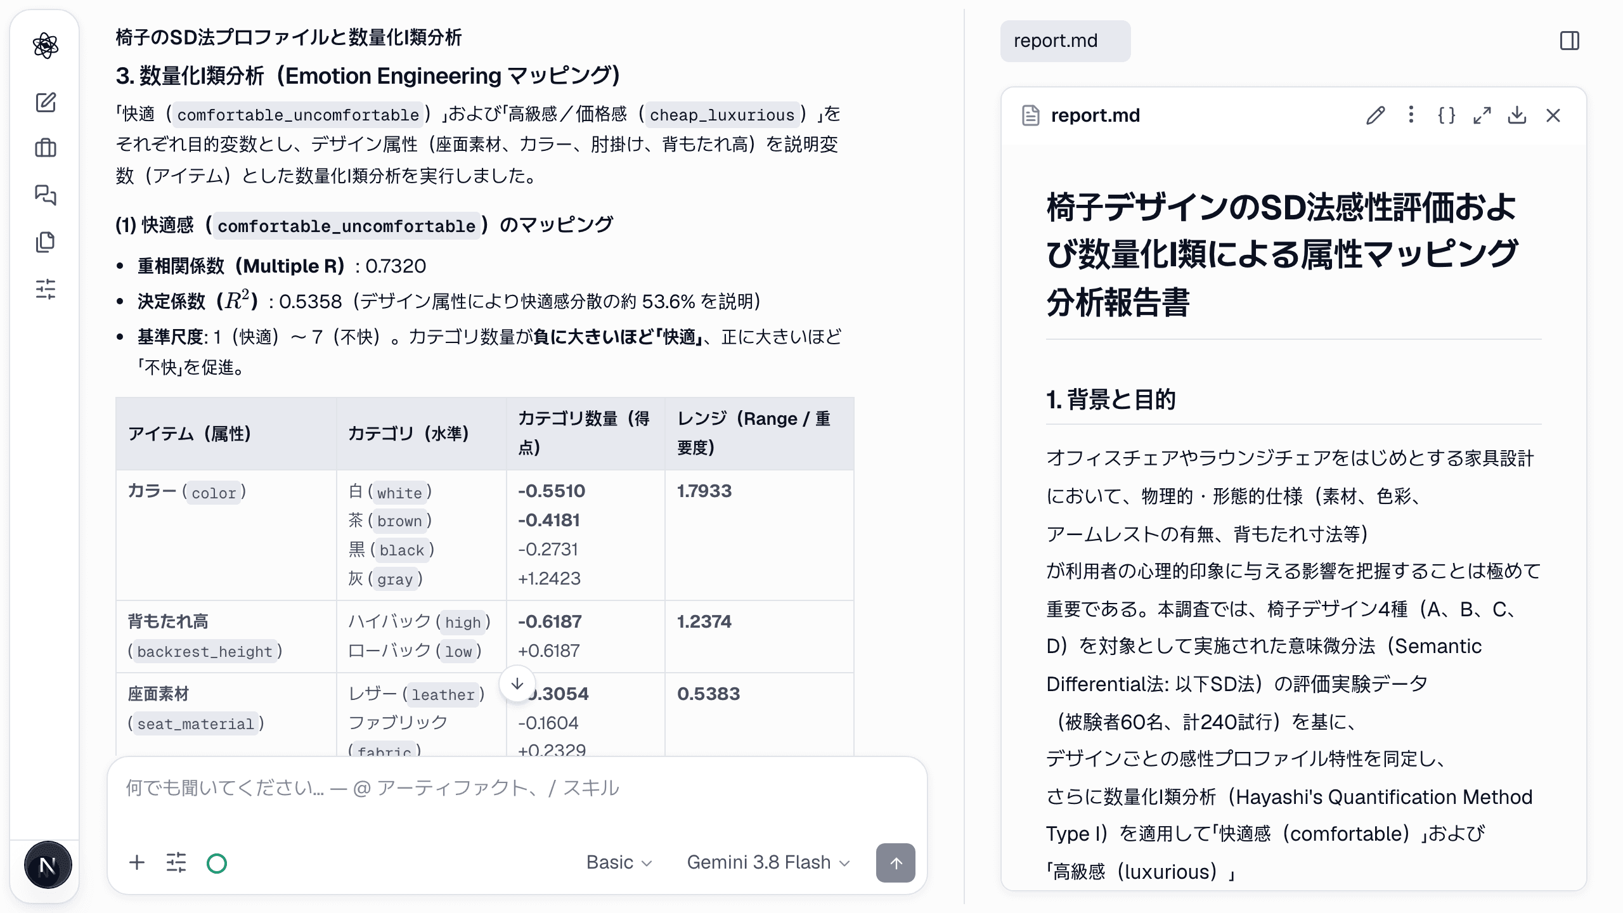Open the briefcase workspace icon in sidebar

(x=46, y=148)
